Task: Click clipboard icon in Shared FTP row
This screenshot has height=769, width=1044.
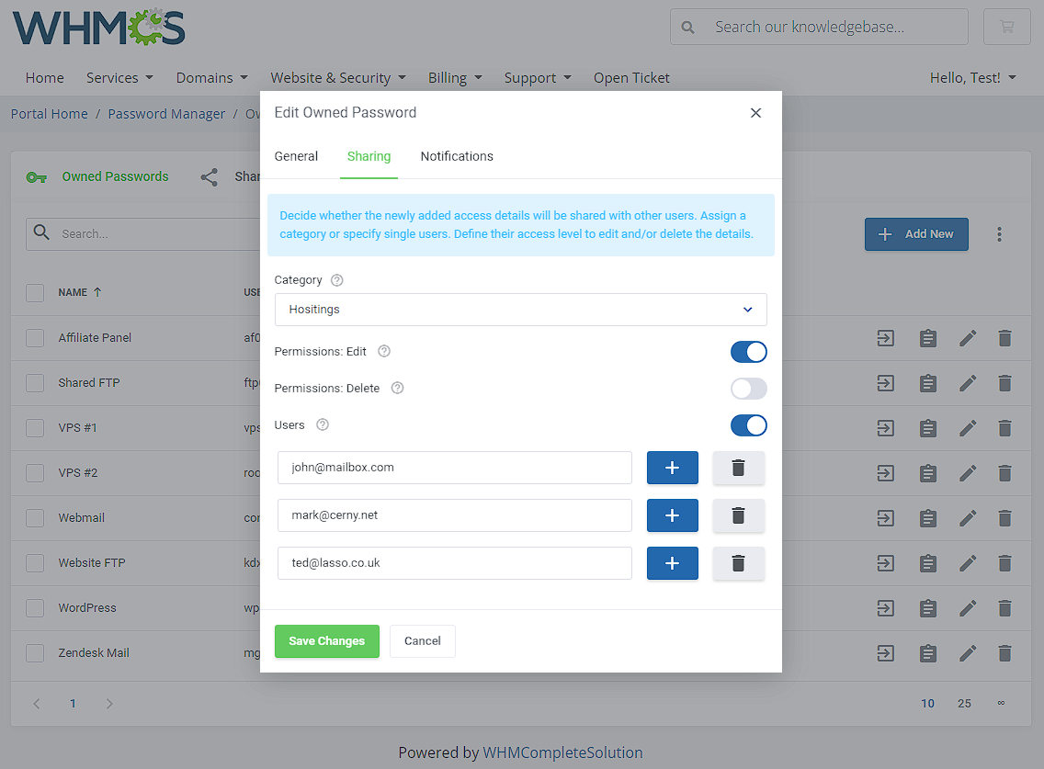Action: 927,383
